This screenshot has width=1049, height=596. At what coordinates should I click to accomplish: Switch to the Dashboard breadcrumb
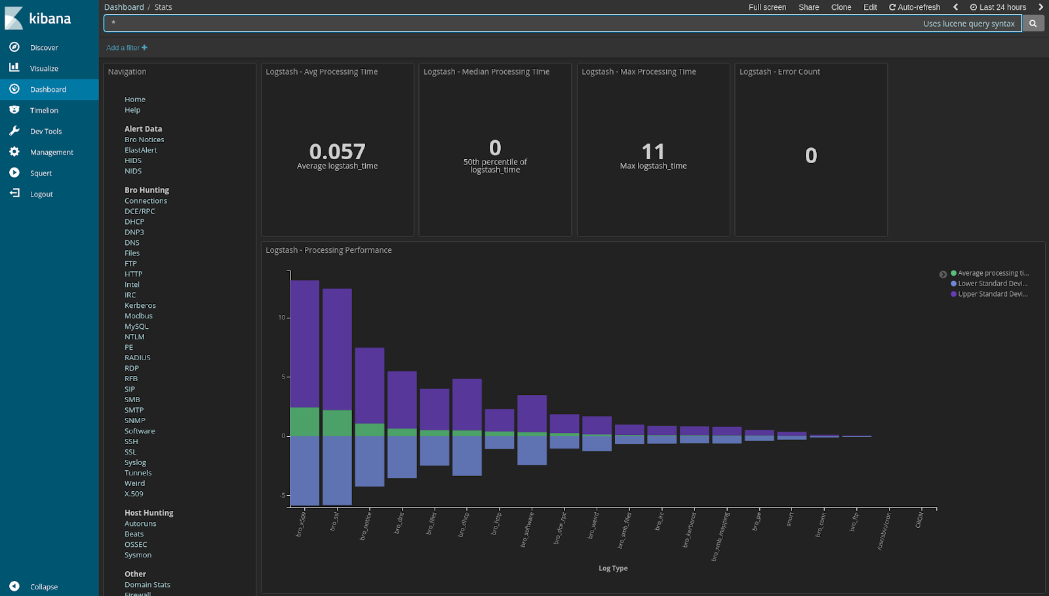click(x=124, y=7)
